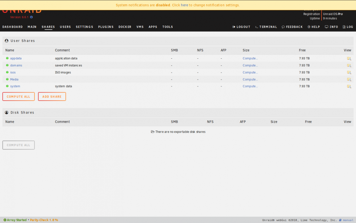
Task: Click the 'saved VM instances' comment text
Action: (68, 65)
